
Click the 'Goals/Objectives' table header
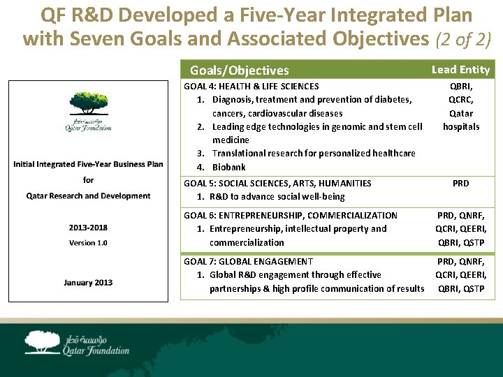[240, 71]
